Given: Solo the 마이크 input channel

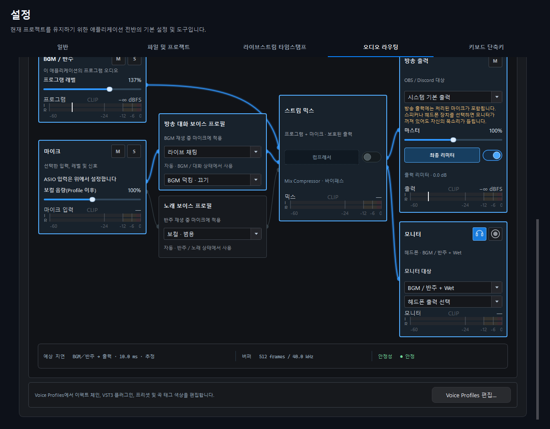Looking at the screenshot, I should pyautogui.click(x=134, y=151).
